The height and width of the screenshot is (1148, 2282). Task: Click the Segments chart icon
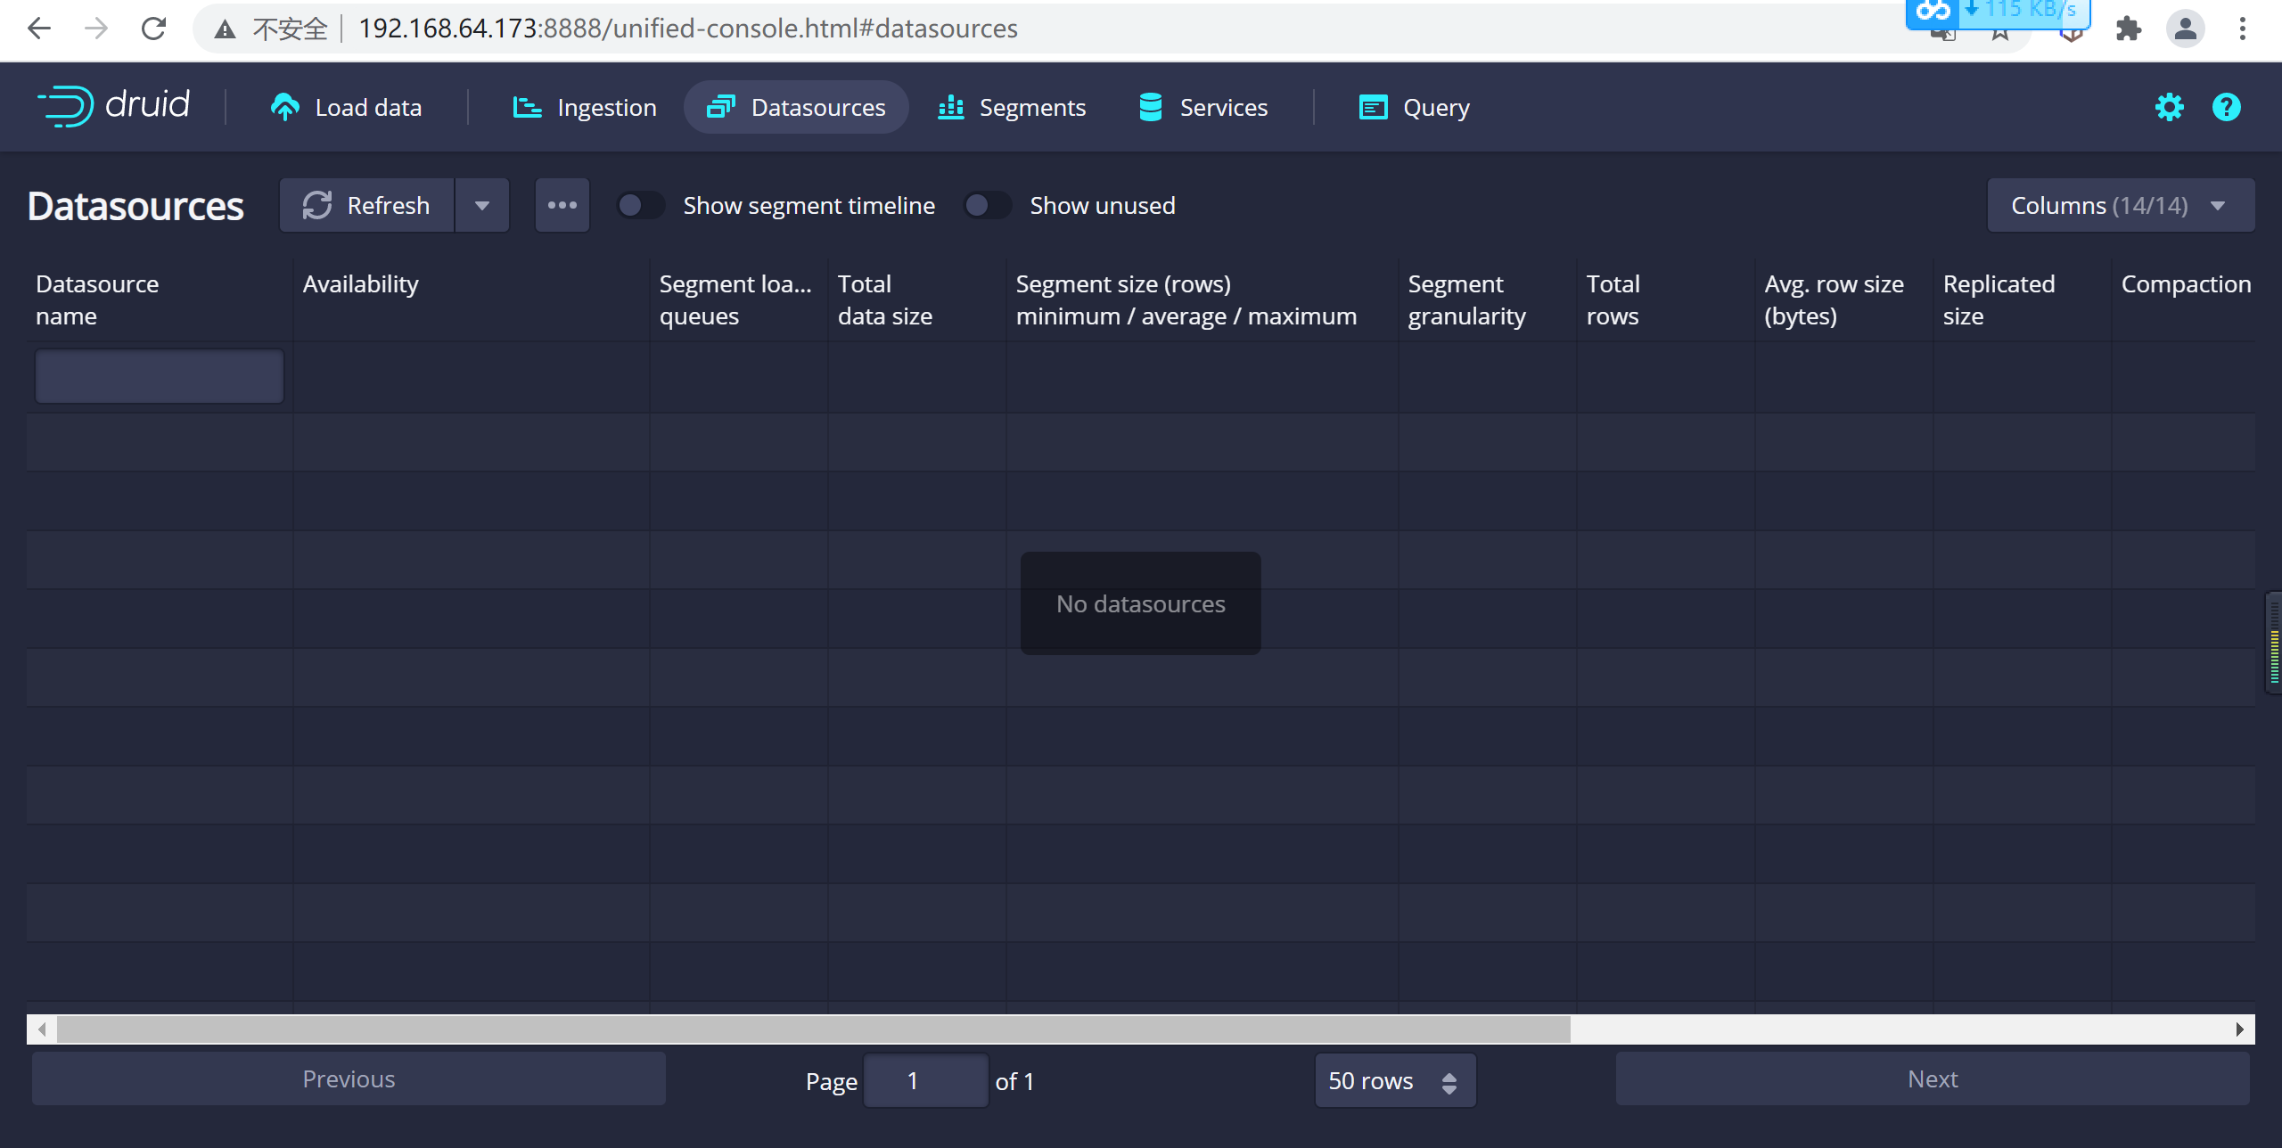pyautogui.click(x=950, y=105)
